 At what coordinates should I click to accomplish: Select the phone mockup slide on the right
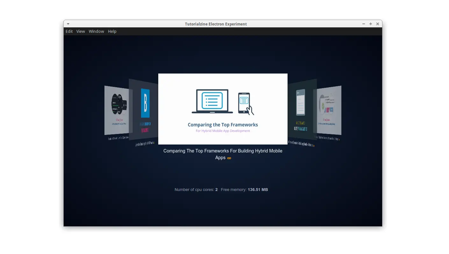(300, 105)
